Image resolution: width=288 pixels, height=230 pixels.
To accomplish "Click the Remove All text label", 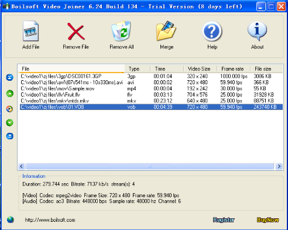I will [x=122, y=47].
